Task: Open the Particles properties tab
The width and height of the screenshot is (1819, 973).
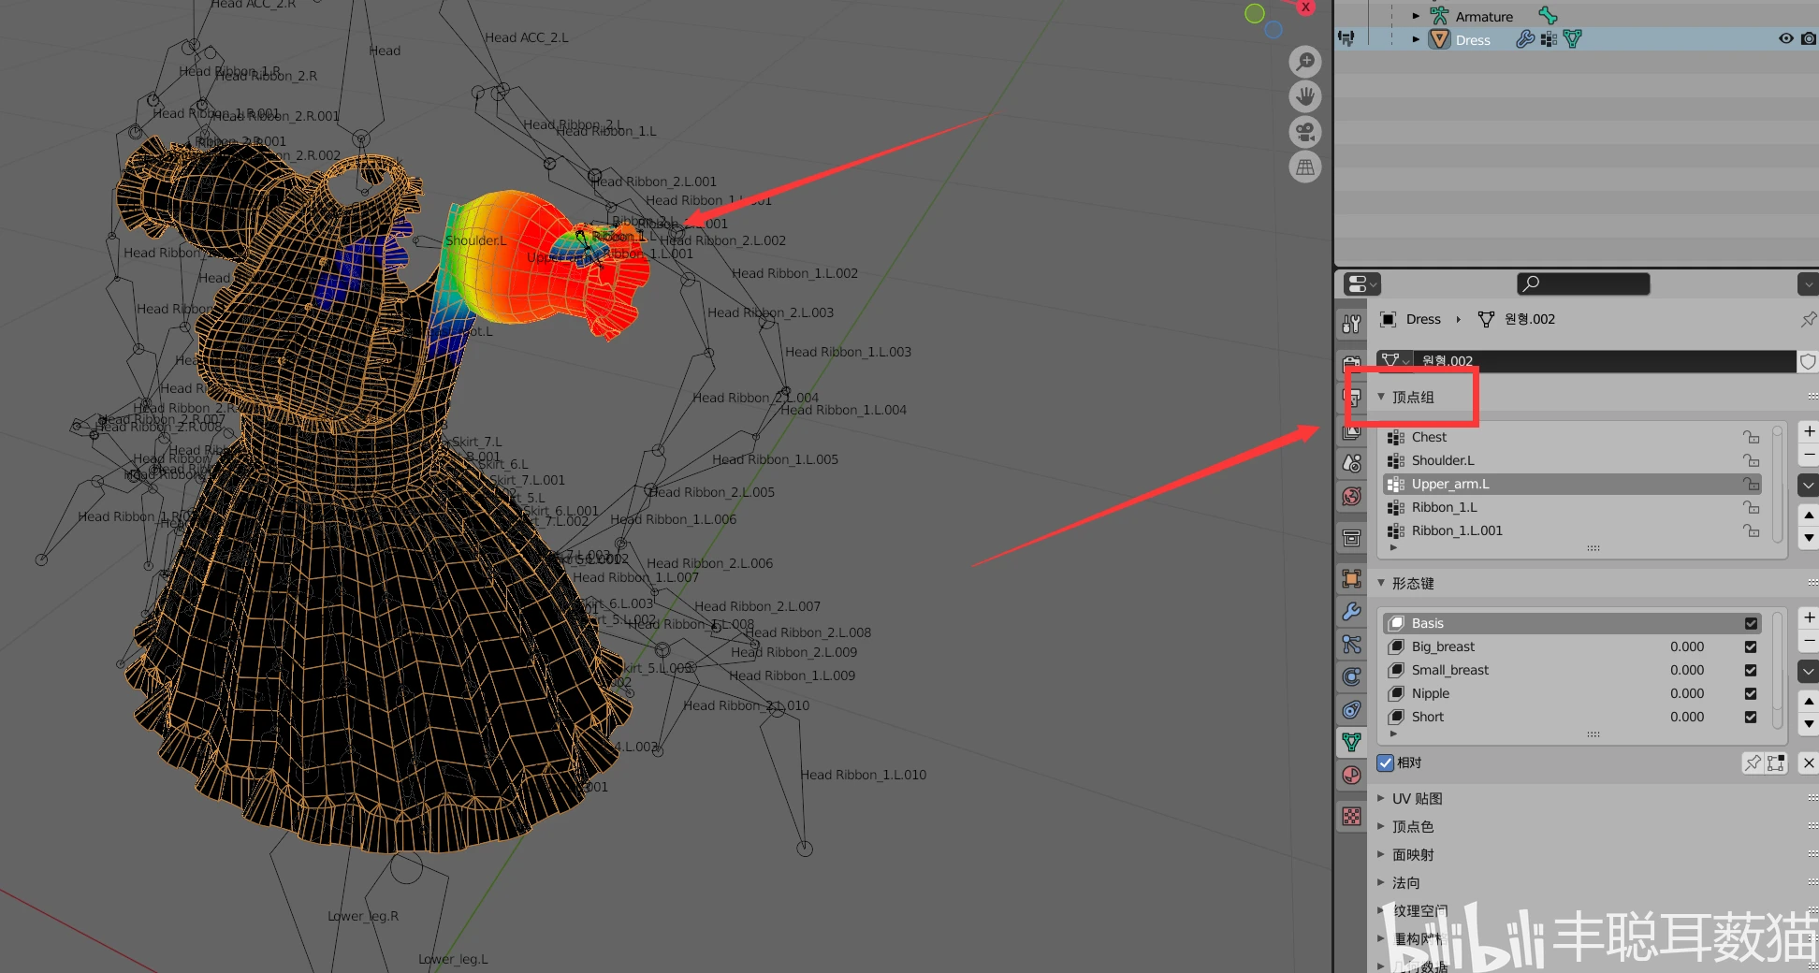Action: [x=1351, y=644]
